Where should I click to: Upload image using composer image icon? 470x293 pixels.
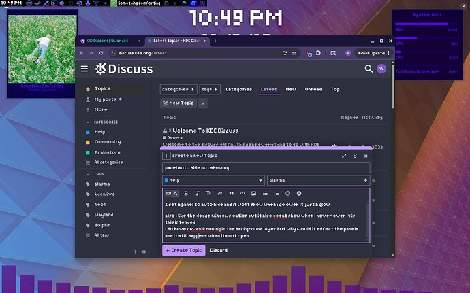tap(253, 194)
